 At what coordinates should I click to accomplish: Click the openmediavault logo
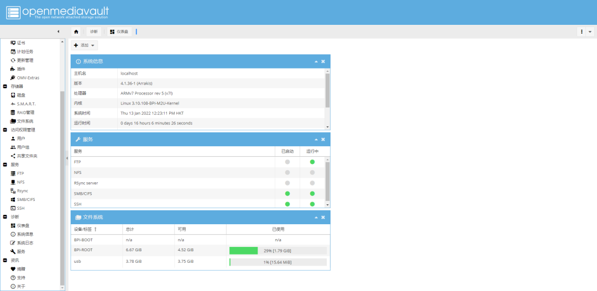[x=57, y=12]
